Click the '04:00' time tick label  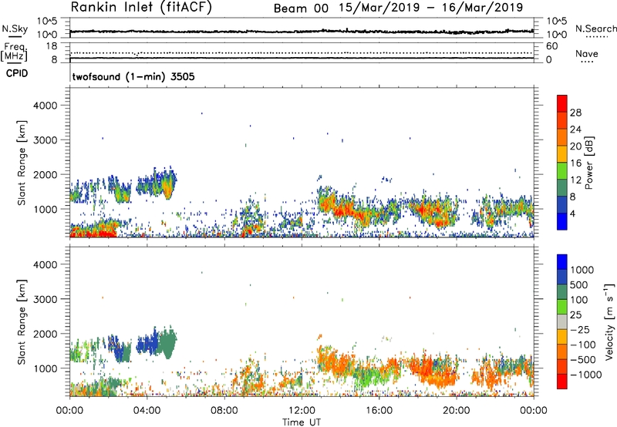pos(147,411)
